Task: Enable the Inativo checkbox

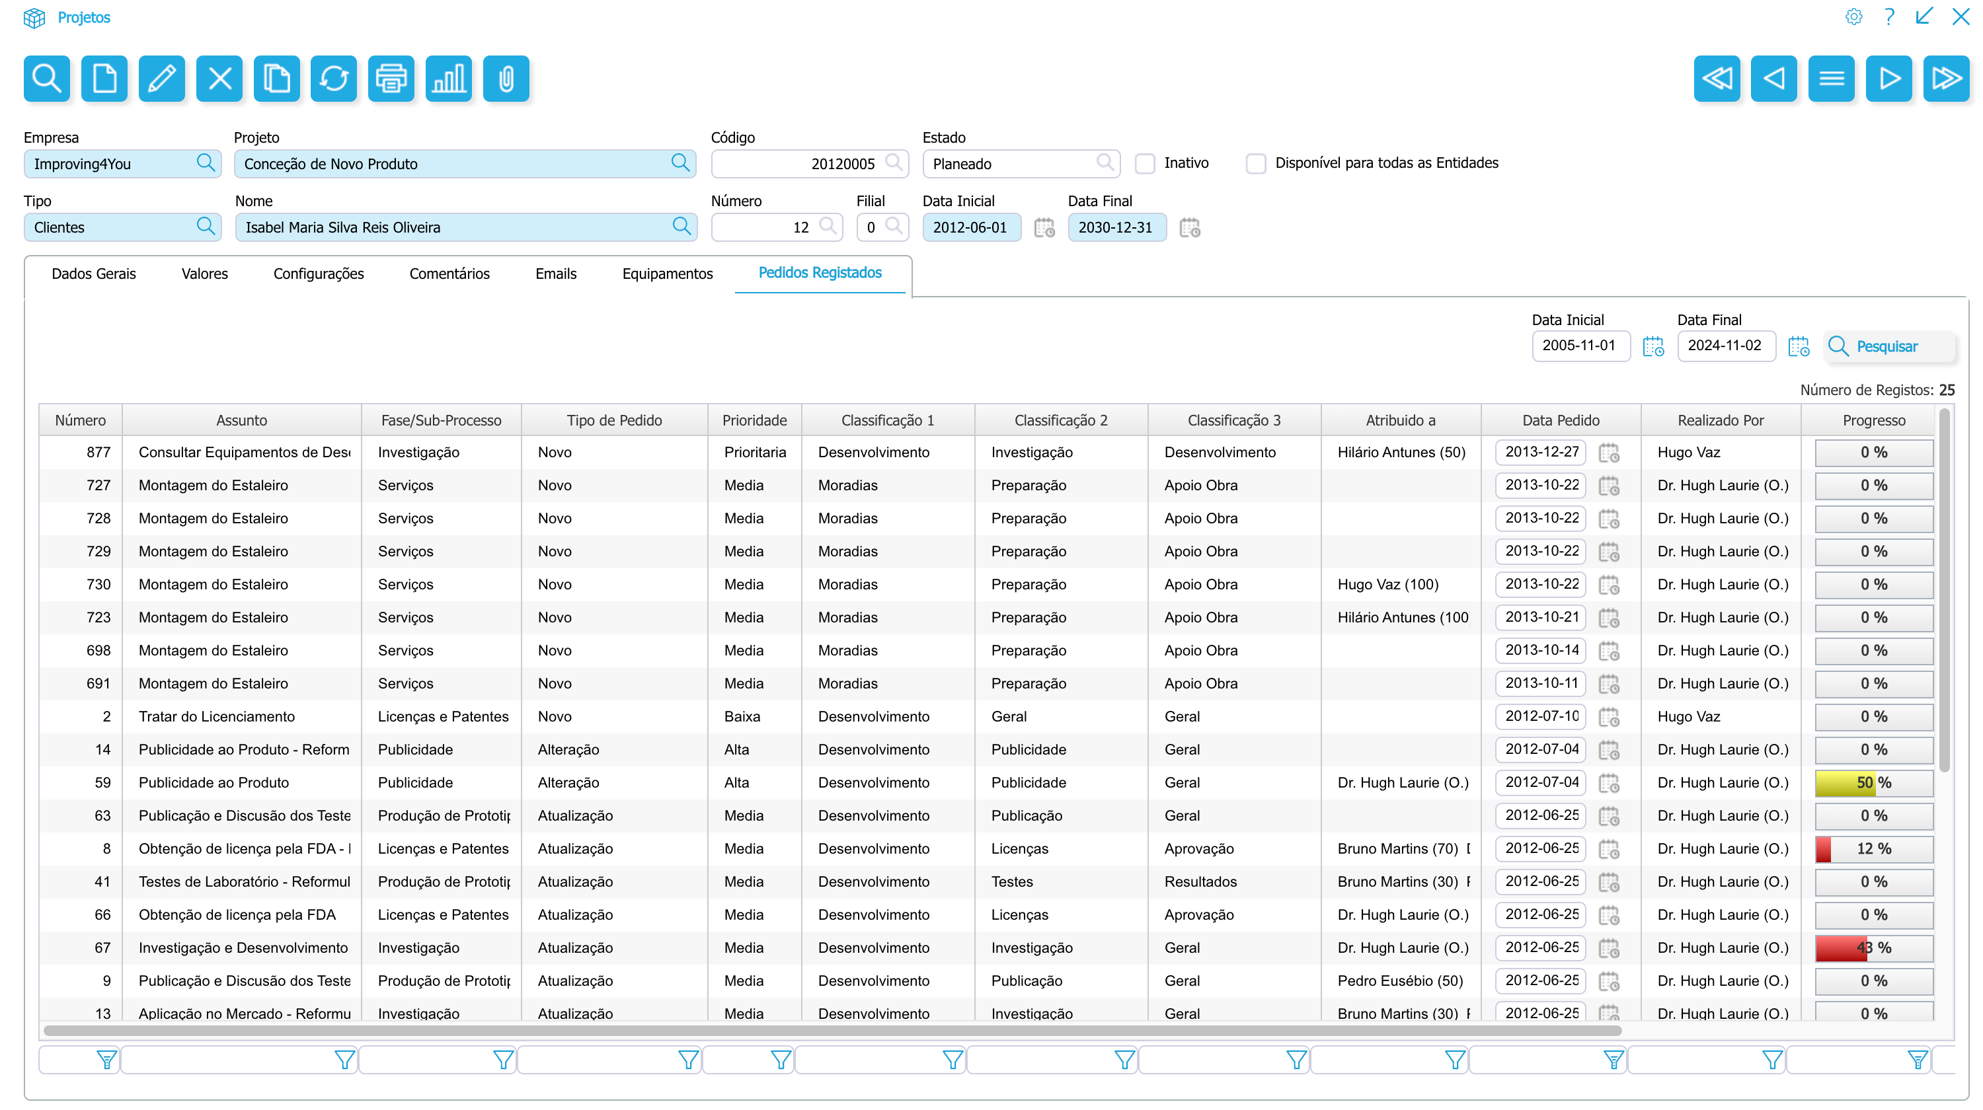Action: 1145,164
